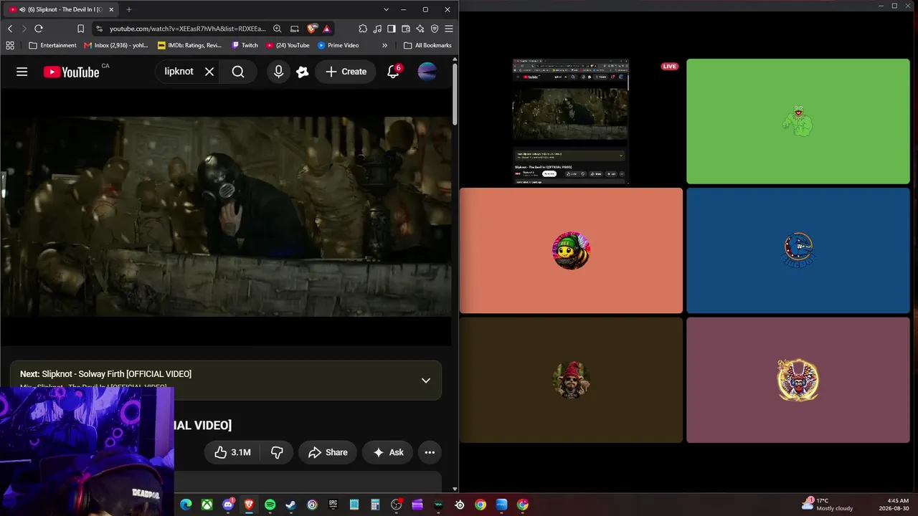
Task: Reload the YouTube page
Action: pyautogui.click(x=39, y=29)
